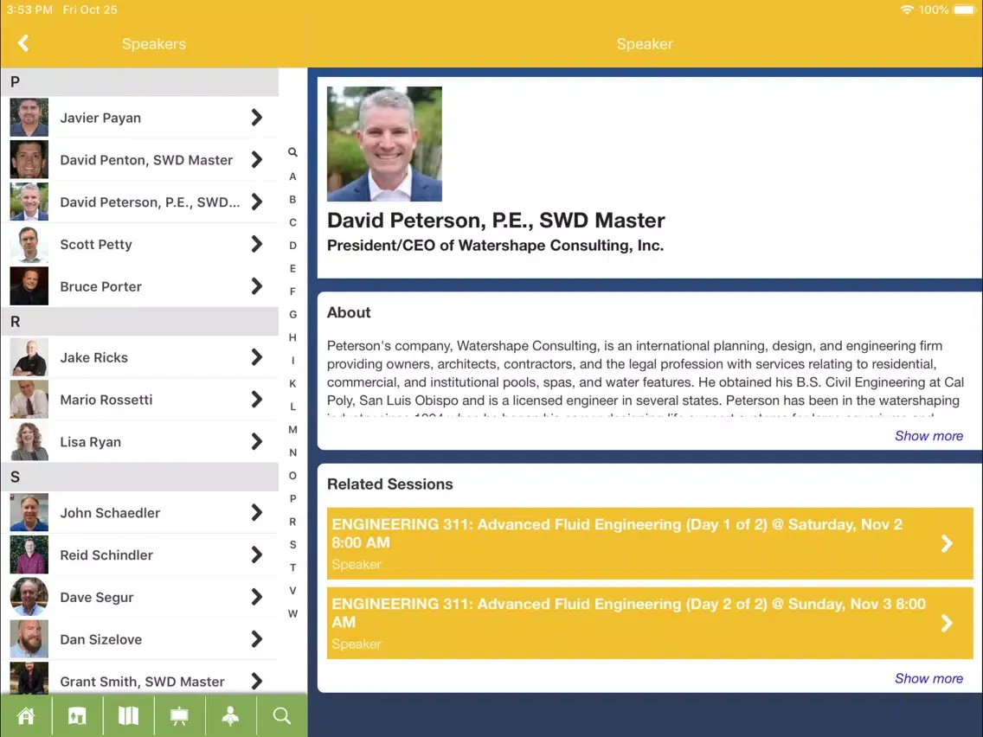Image resolution: width=983 pixels, height=737 pixels.
Task: Open Scott Petty's row chevron
Action: click(256, 244)
